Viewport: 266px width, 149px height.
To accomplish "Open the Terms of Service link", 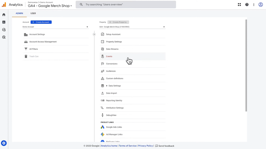I will (128, 146).
